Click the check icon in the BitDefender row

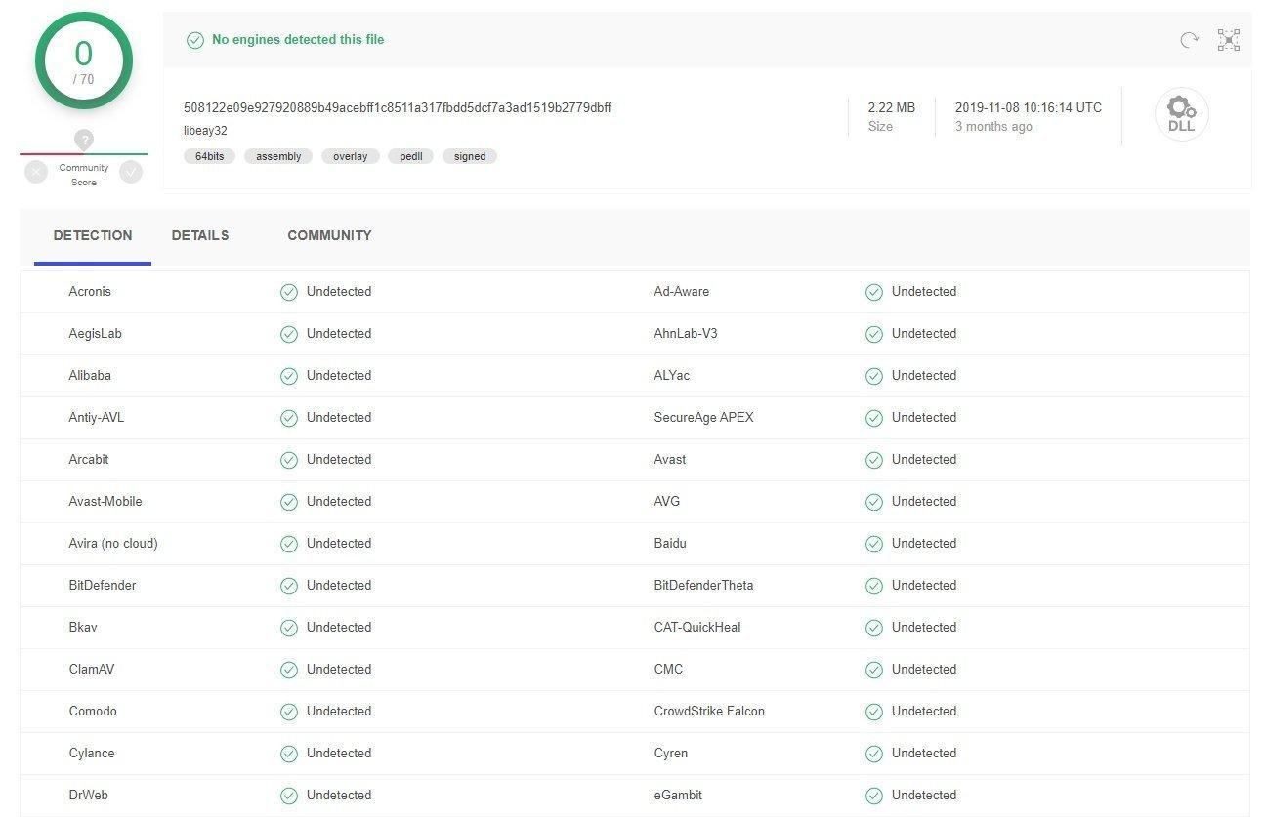click(x=289, y=586)
